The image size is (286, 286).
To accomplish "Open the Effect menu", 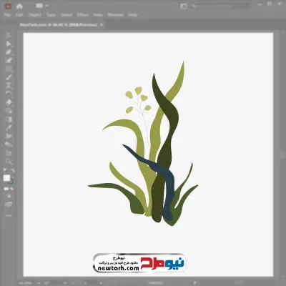I will (83, 15).
